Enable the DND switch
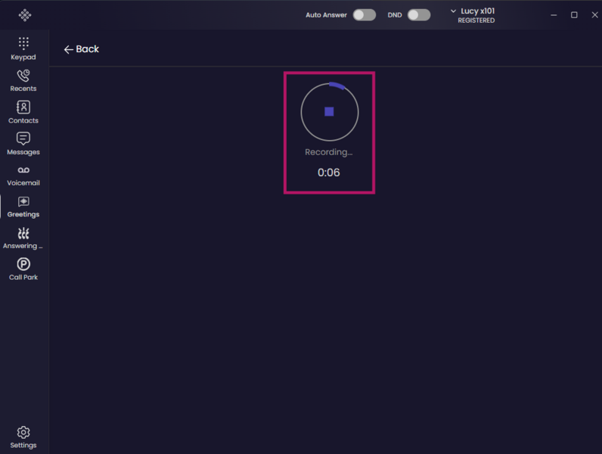 point(419,15)
